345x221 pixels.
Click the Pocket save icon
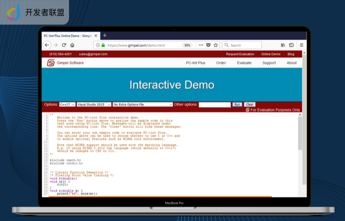[x=208, y=45]
